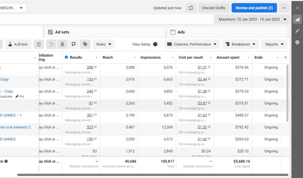
Task: Open the date range selector dropdown
Action: coord(252,19)
